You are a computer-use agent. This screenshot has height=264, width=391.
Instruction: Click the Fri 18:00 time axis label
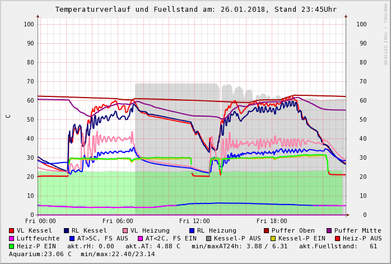click(271, 221)
